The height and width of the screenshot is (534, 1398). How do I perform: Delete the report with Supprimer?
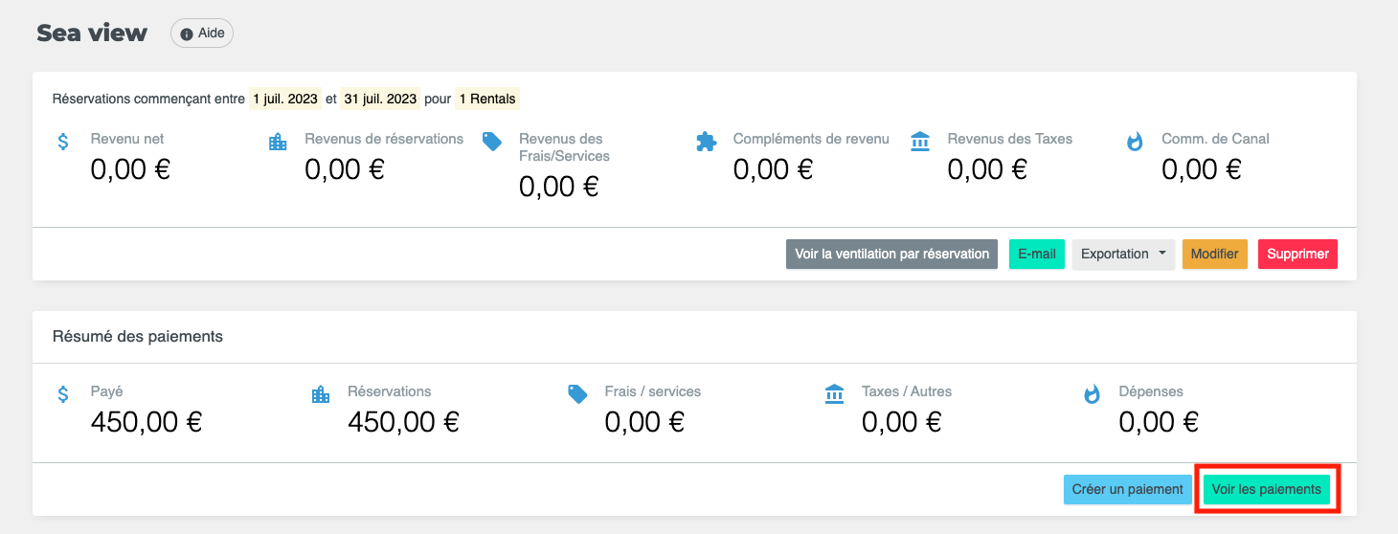click(1297, 254)
